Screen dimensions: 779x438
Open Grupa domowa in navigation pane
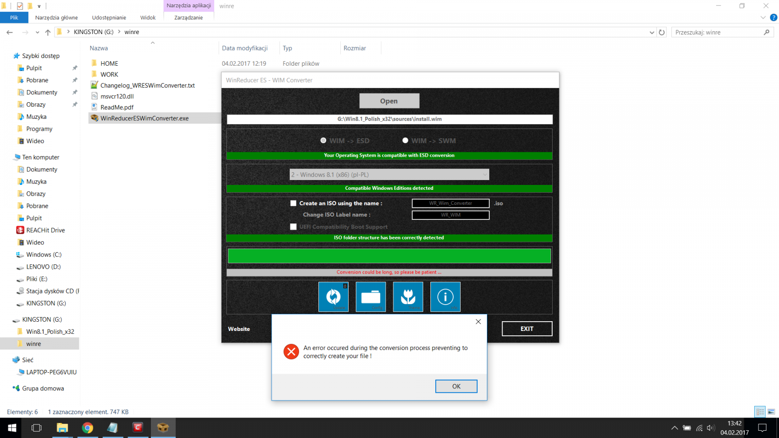(43, 388)
